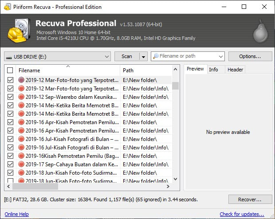Click the file list scroll down arrow
The height and width of the screenshot is (219, 275).
tap(175, 179)
